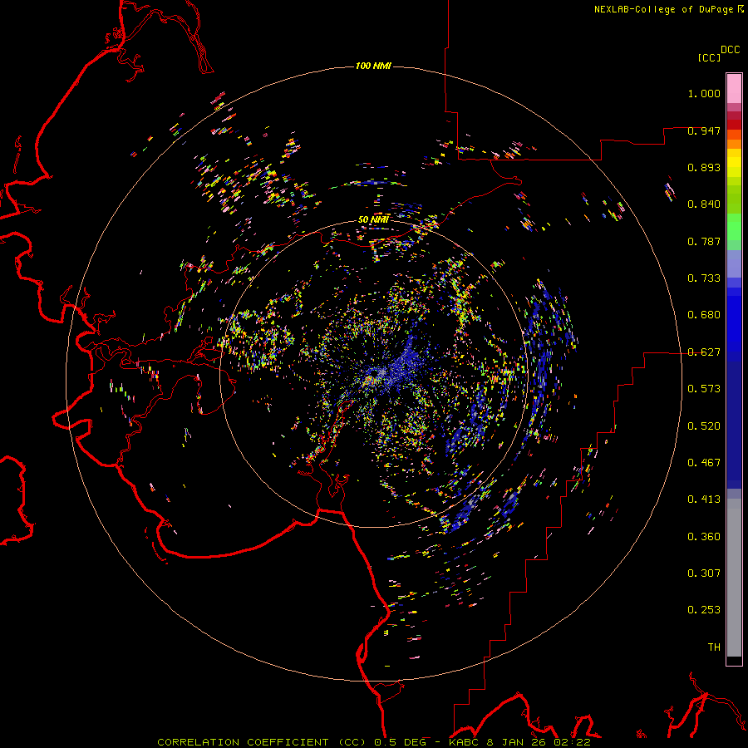Select the 0.413 scale value
This screenshot has height=748, width=748.
[x=704, y=499]
